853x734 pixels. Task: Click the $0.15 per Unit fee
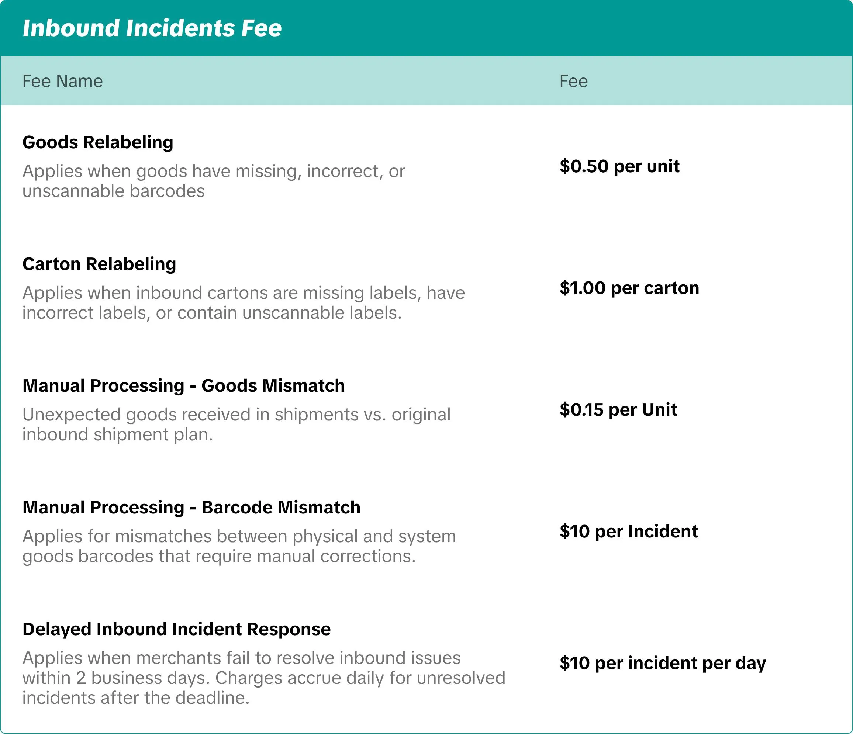(618, 410)
